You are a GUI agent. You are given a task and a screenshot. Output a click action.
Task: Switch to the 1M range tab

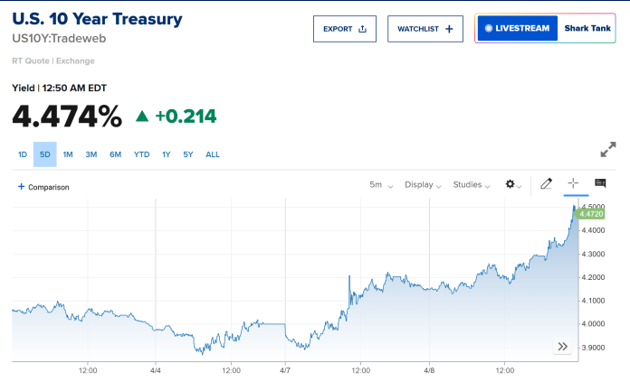pos(68,154)
